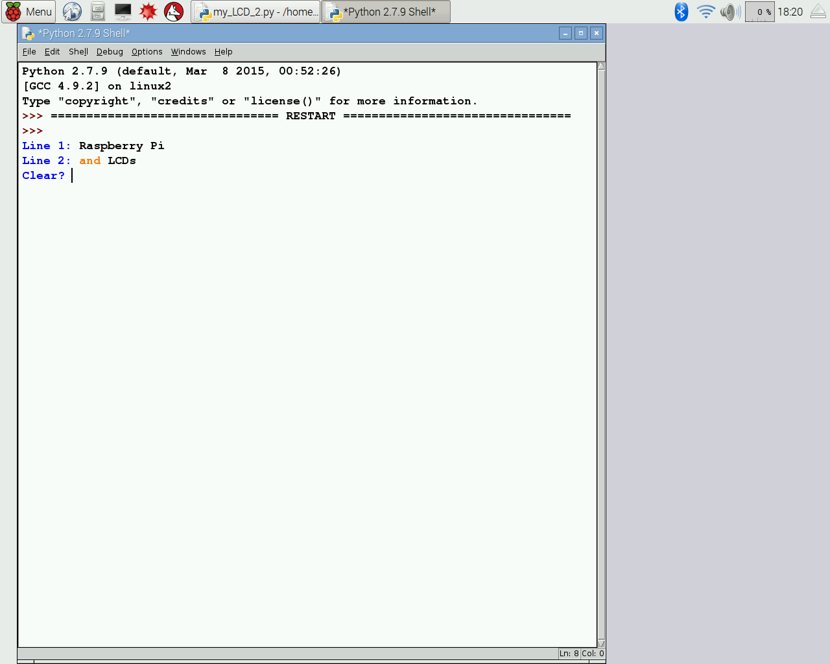This screenshot has width=830, height=664.
Task: Launch the Terminal monitor icon
Action: 123,12
